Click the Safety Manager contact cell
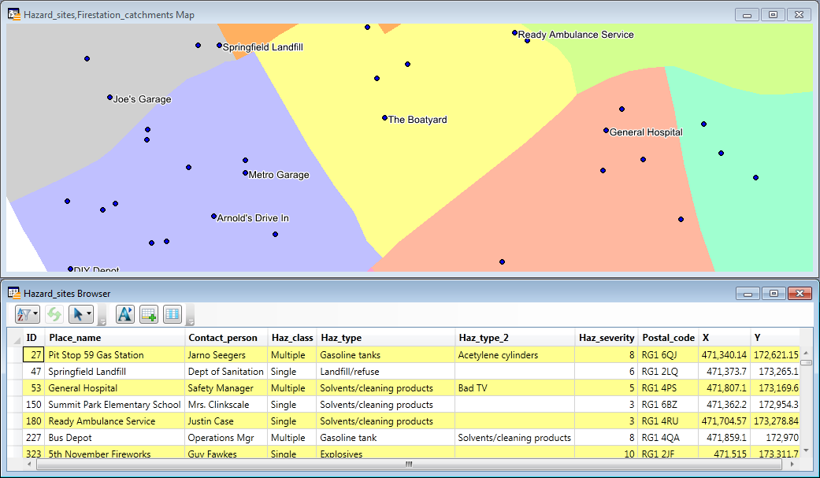820x478 pixels. [226, 388]
